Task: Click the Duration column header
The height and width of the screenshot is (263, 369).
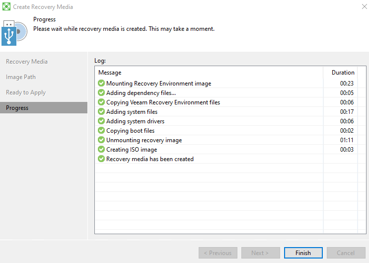Action: point(343,73)
